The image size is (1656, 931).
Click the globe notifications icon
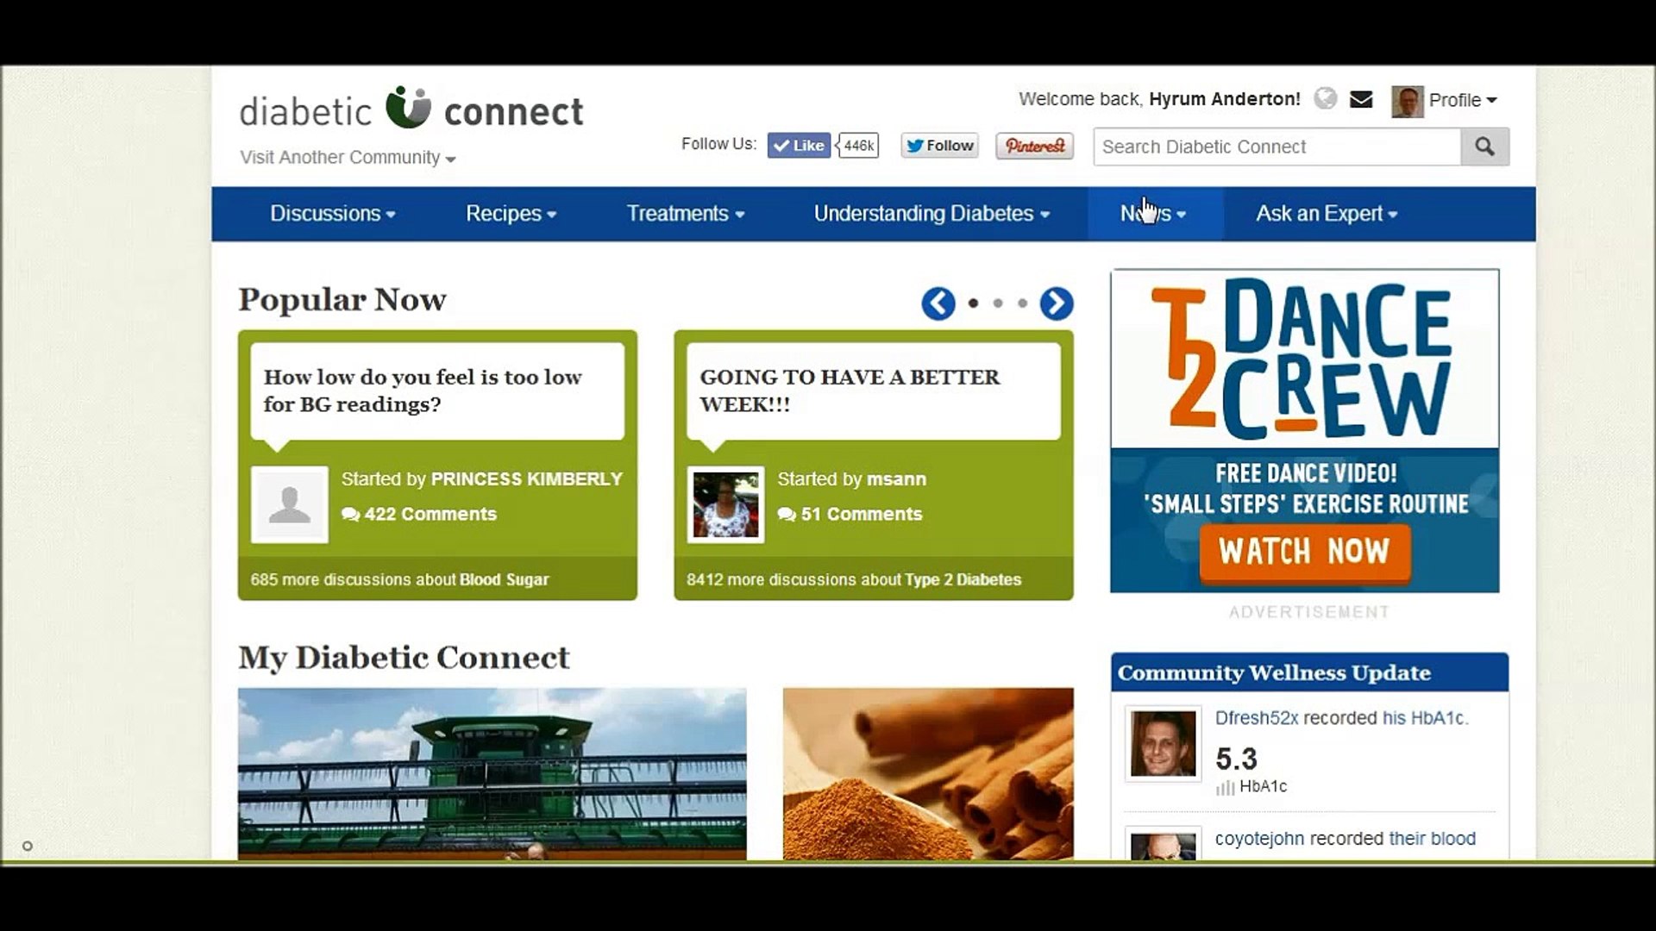point(1325,99)
